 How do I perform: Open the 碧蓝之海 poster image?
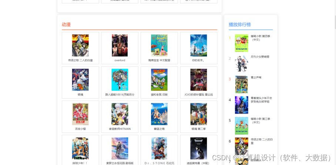click(x=159, y=114)
